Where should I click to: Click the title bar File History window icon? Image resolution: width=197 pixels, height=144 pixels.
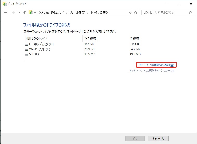coord(5,4)
